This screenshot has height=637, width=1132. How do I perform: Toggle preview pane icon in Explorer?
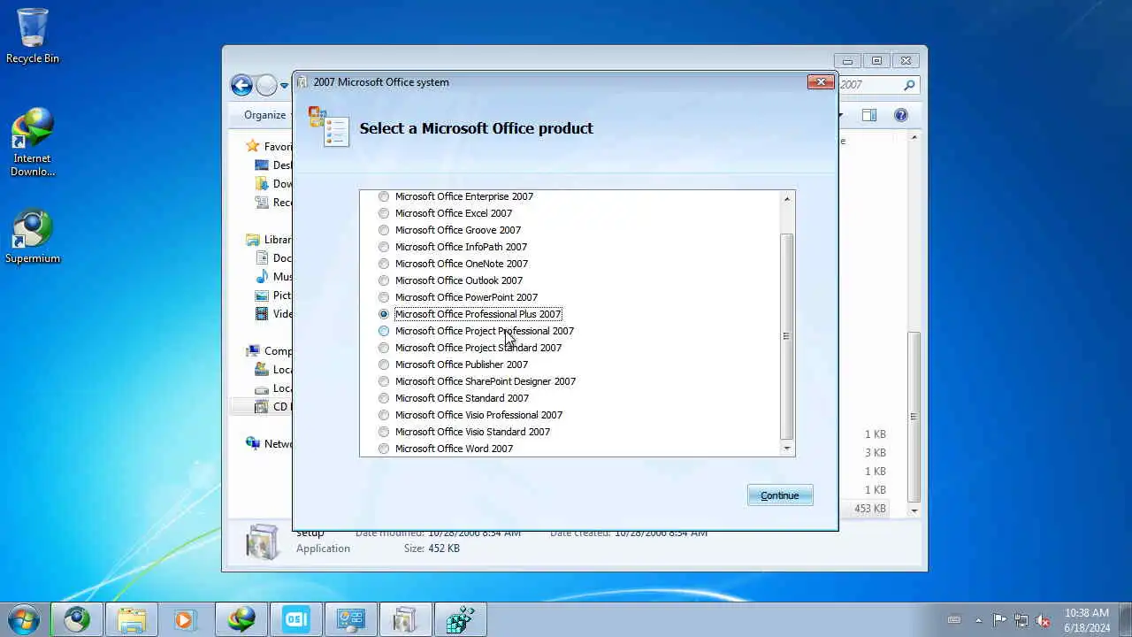click(x=869, y=115)
